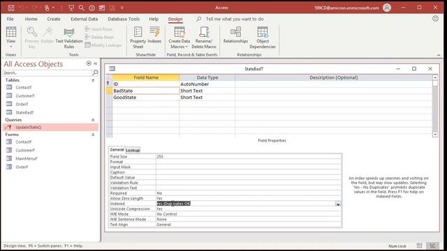Screen dimensions: 447x251
Task: Customize the quick access toolbar dropdown
Action: coord(122,8)
